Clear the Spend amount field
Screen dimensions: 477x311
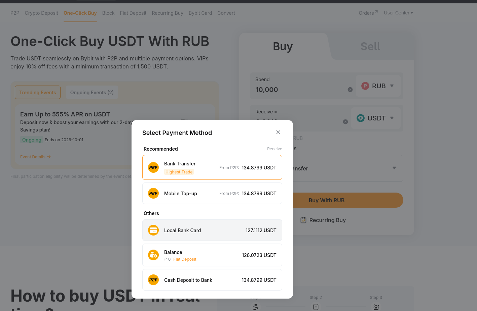tap(350, 90)
